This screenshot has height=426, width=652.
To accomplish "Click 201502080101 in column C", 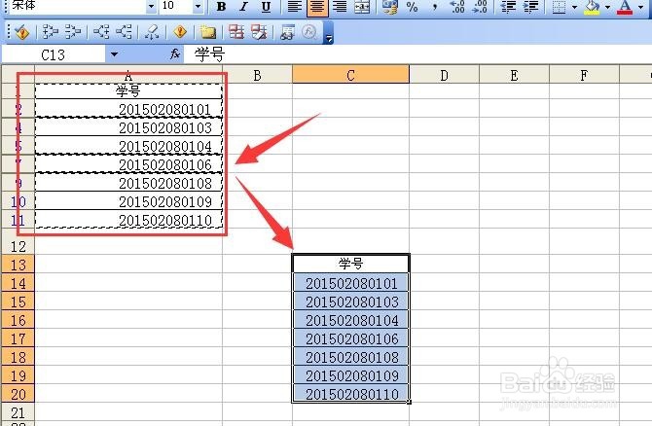I will point(351,283).
